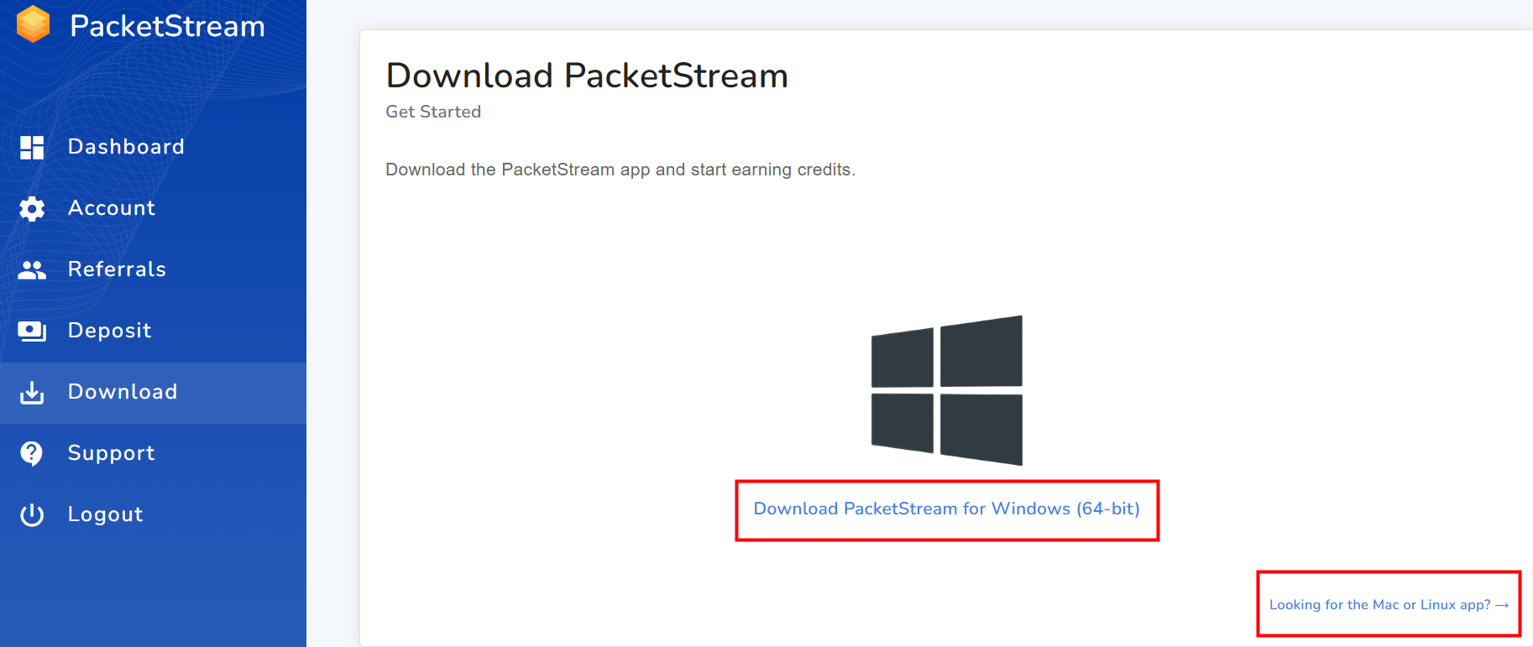Click the Referrals people icon
The image size is (1533, 647).
pos(32,269)
